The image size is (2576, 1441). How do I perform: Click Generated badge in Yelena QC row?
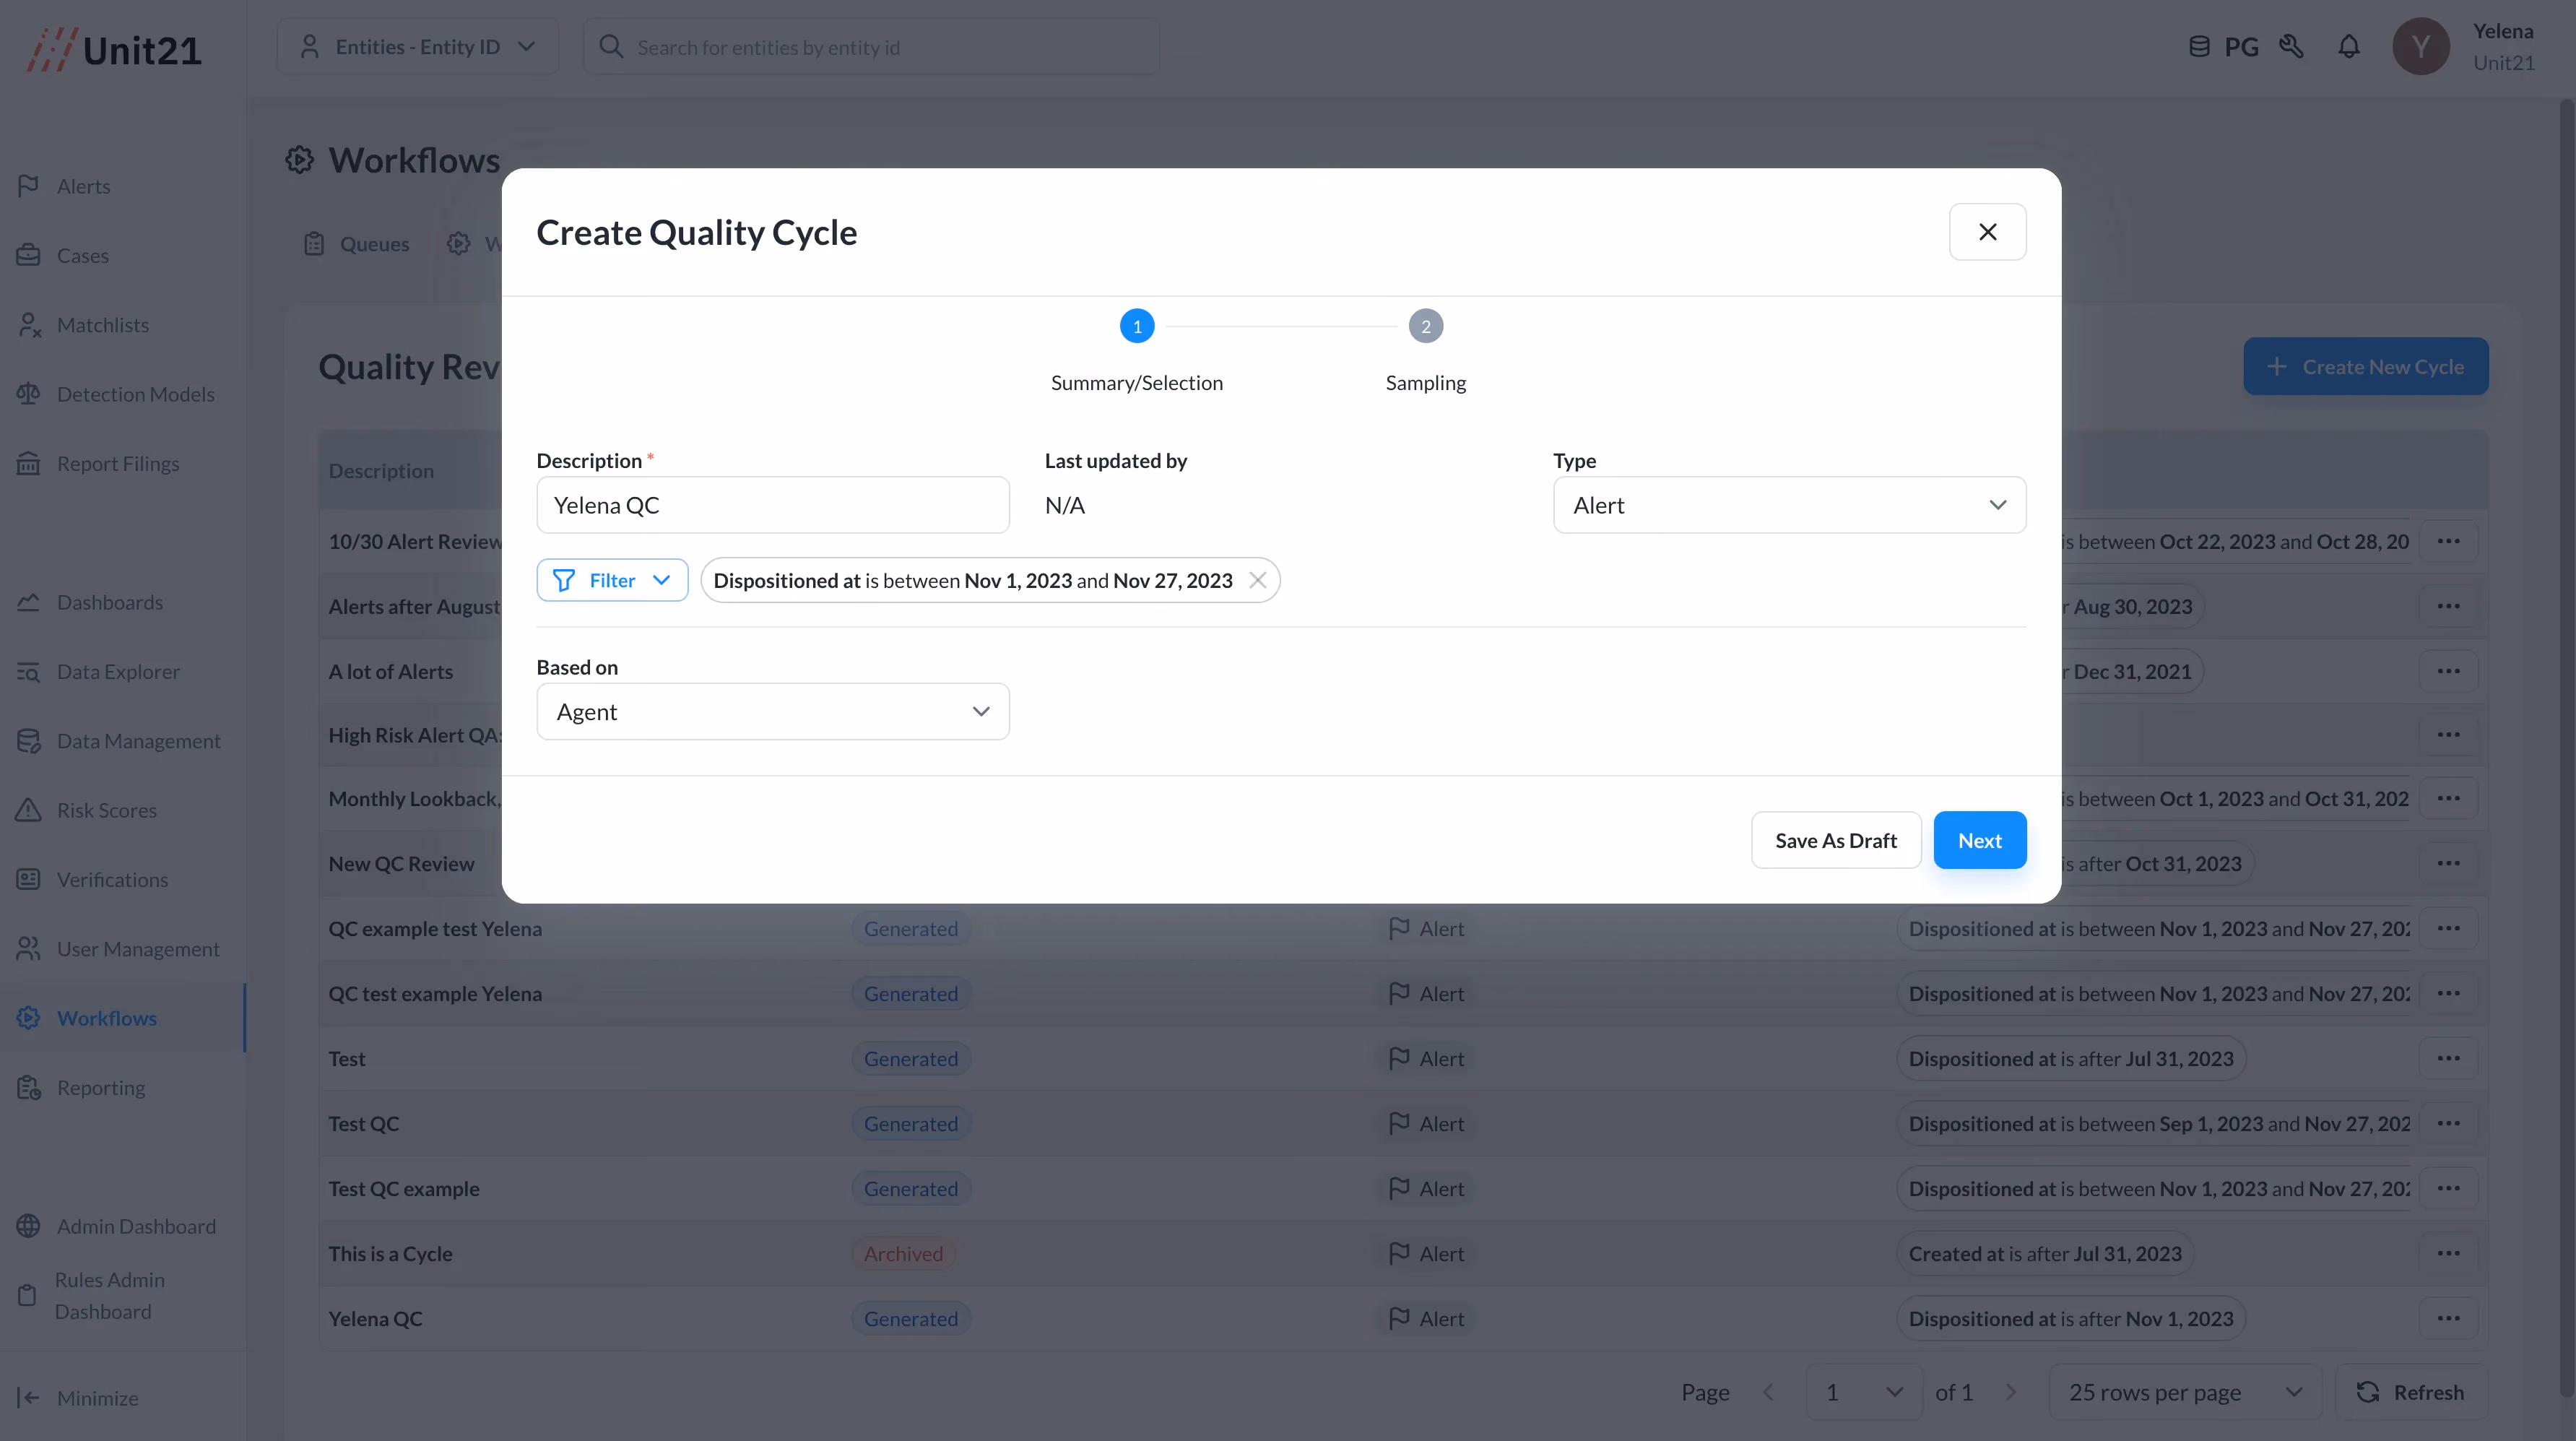coord(911,1318)
